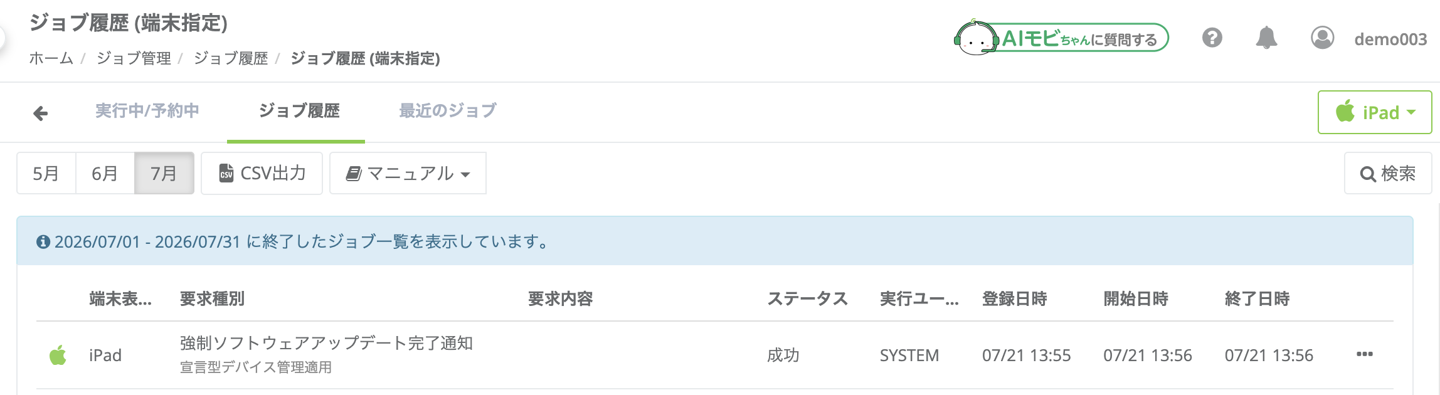Open the help question mark icon
This screenshot has width=1440, height=395.
tap(1212, 38)
